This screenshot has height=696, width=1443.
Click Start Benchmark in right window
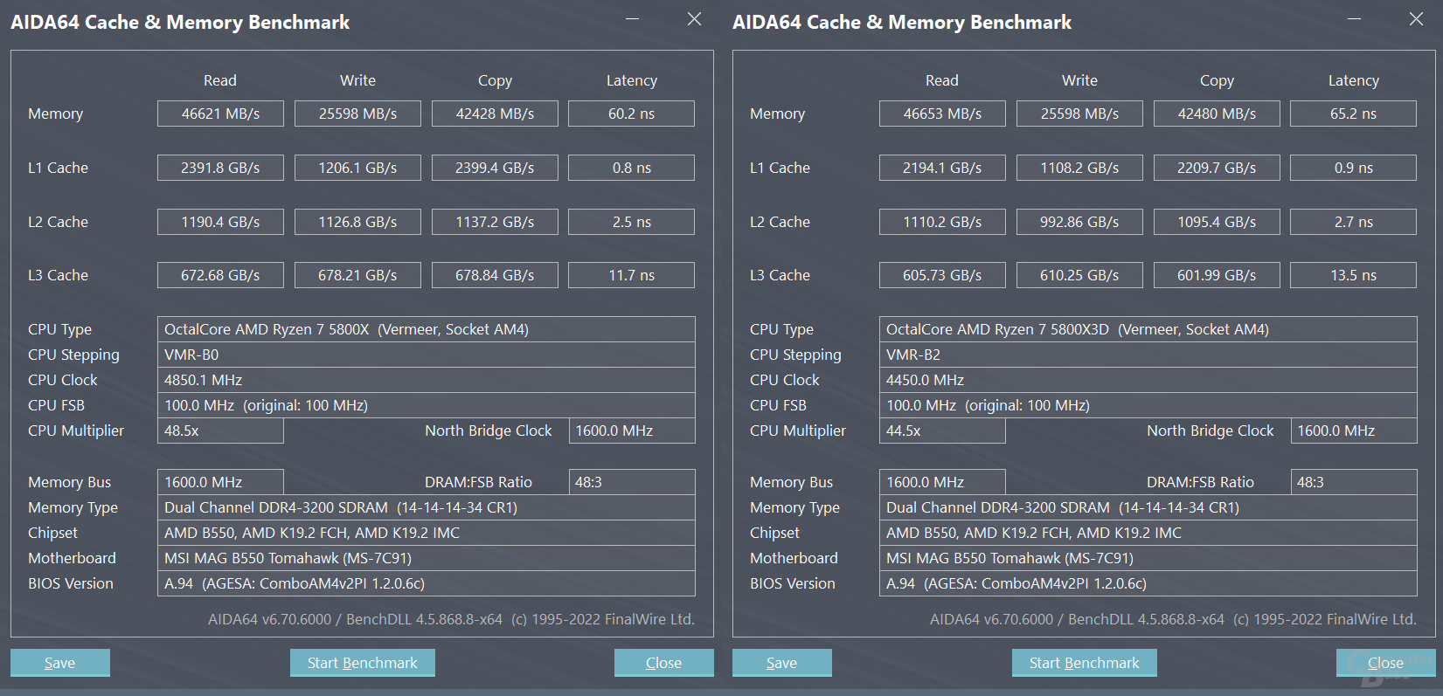click(x=1085, y=663)
